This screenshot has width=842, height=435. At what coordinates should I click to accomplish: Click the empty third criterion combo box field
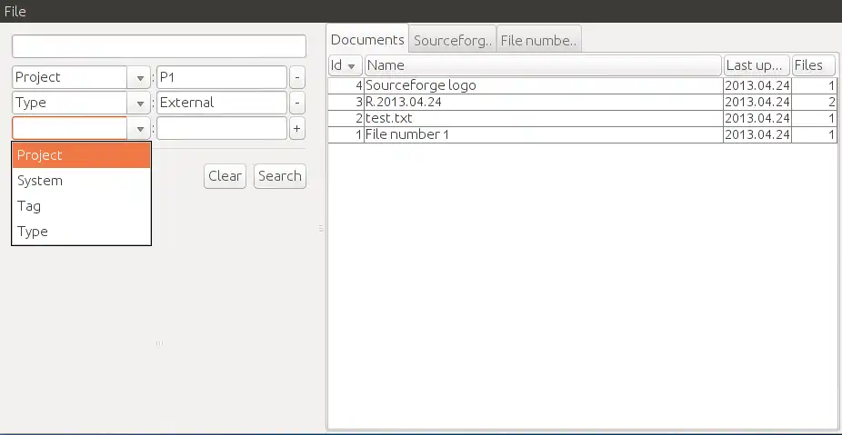[x=70, y=129]
